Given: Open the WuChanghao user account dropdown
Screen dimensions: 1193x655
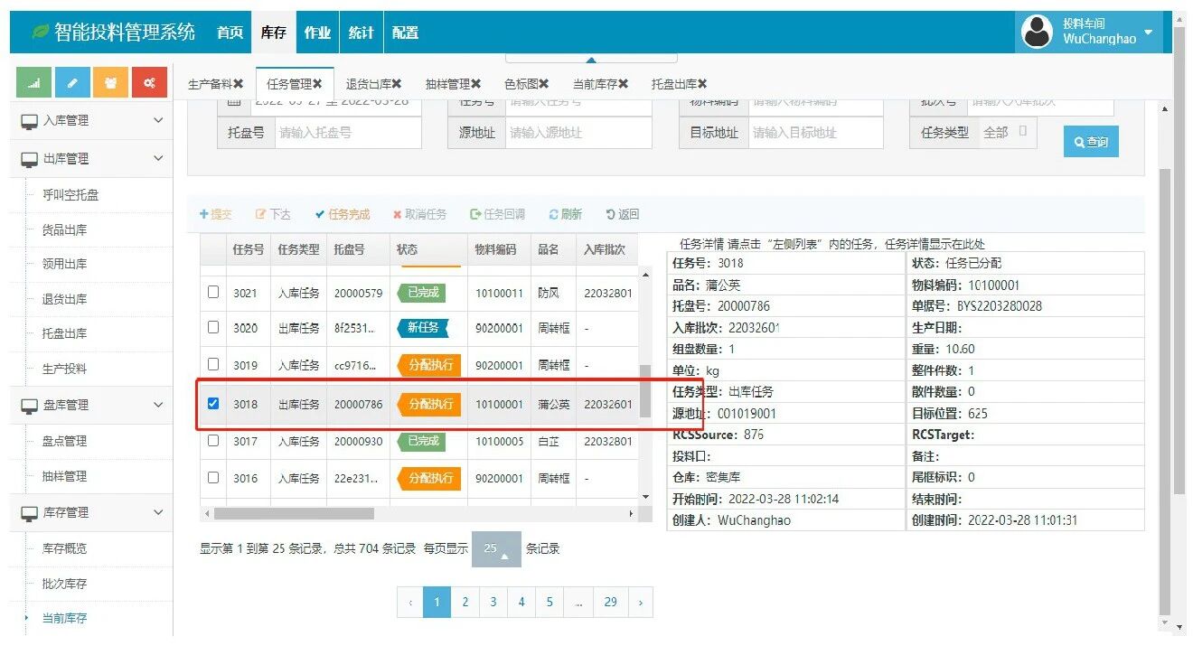Looking at the screenshot, I should click(1148, 33).
